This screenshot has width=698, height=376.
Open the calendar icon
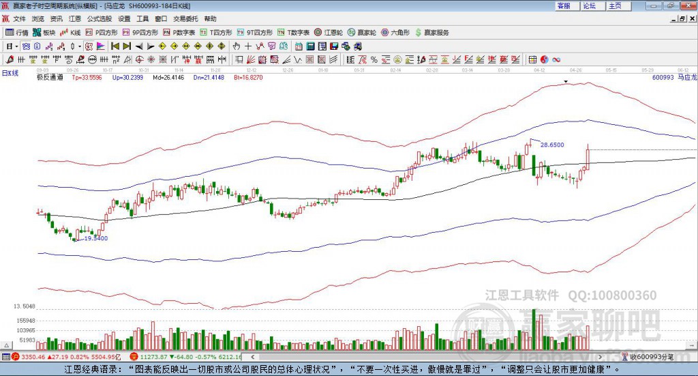[x=299, y=46]
